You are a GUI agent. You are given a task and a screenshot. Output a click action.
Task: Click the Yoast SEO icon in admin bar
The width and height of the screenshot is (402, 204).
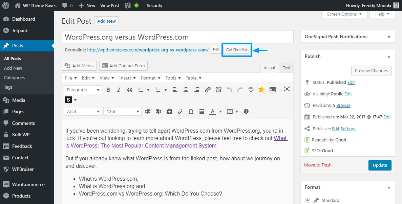[x=127, y=5]
